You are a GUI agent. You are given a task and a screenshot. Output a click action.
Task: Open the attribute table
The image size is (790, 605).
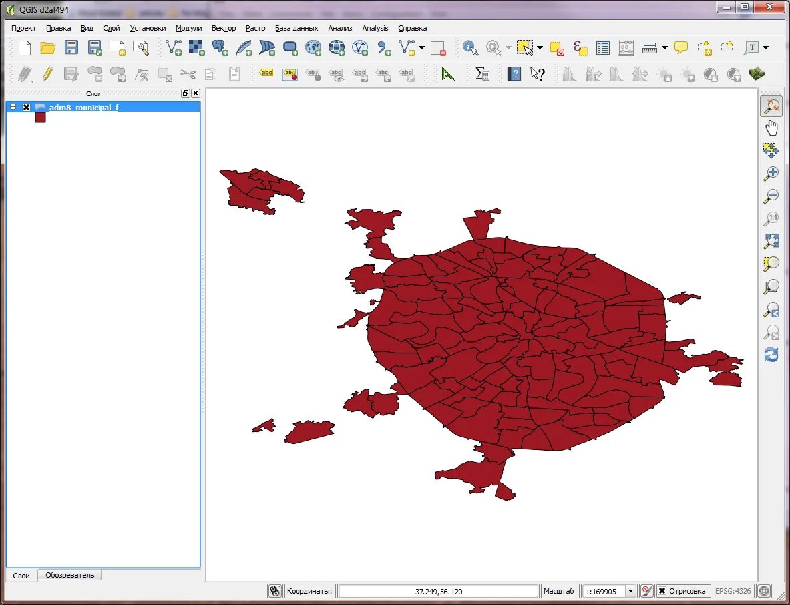(603, 48)
